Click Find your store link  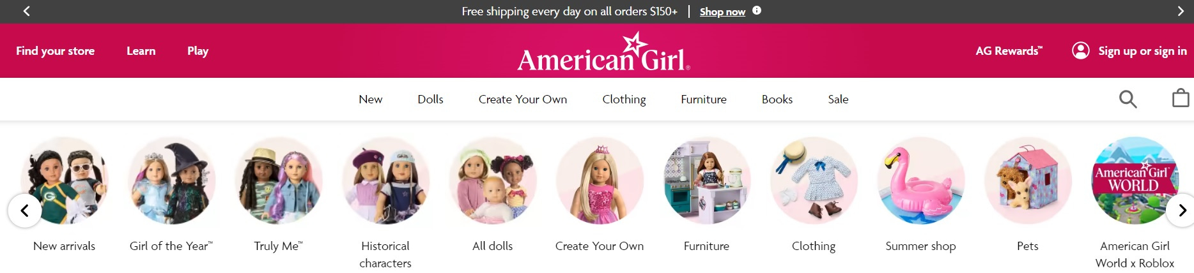pos(55,51)
